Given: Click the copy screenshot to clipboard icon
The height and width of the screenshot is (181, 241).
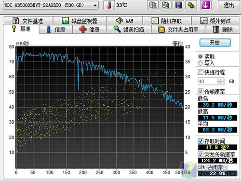Looking at the screenshot, I should pos(152,5).
